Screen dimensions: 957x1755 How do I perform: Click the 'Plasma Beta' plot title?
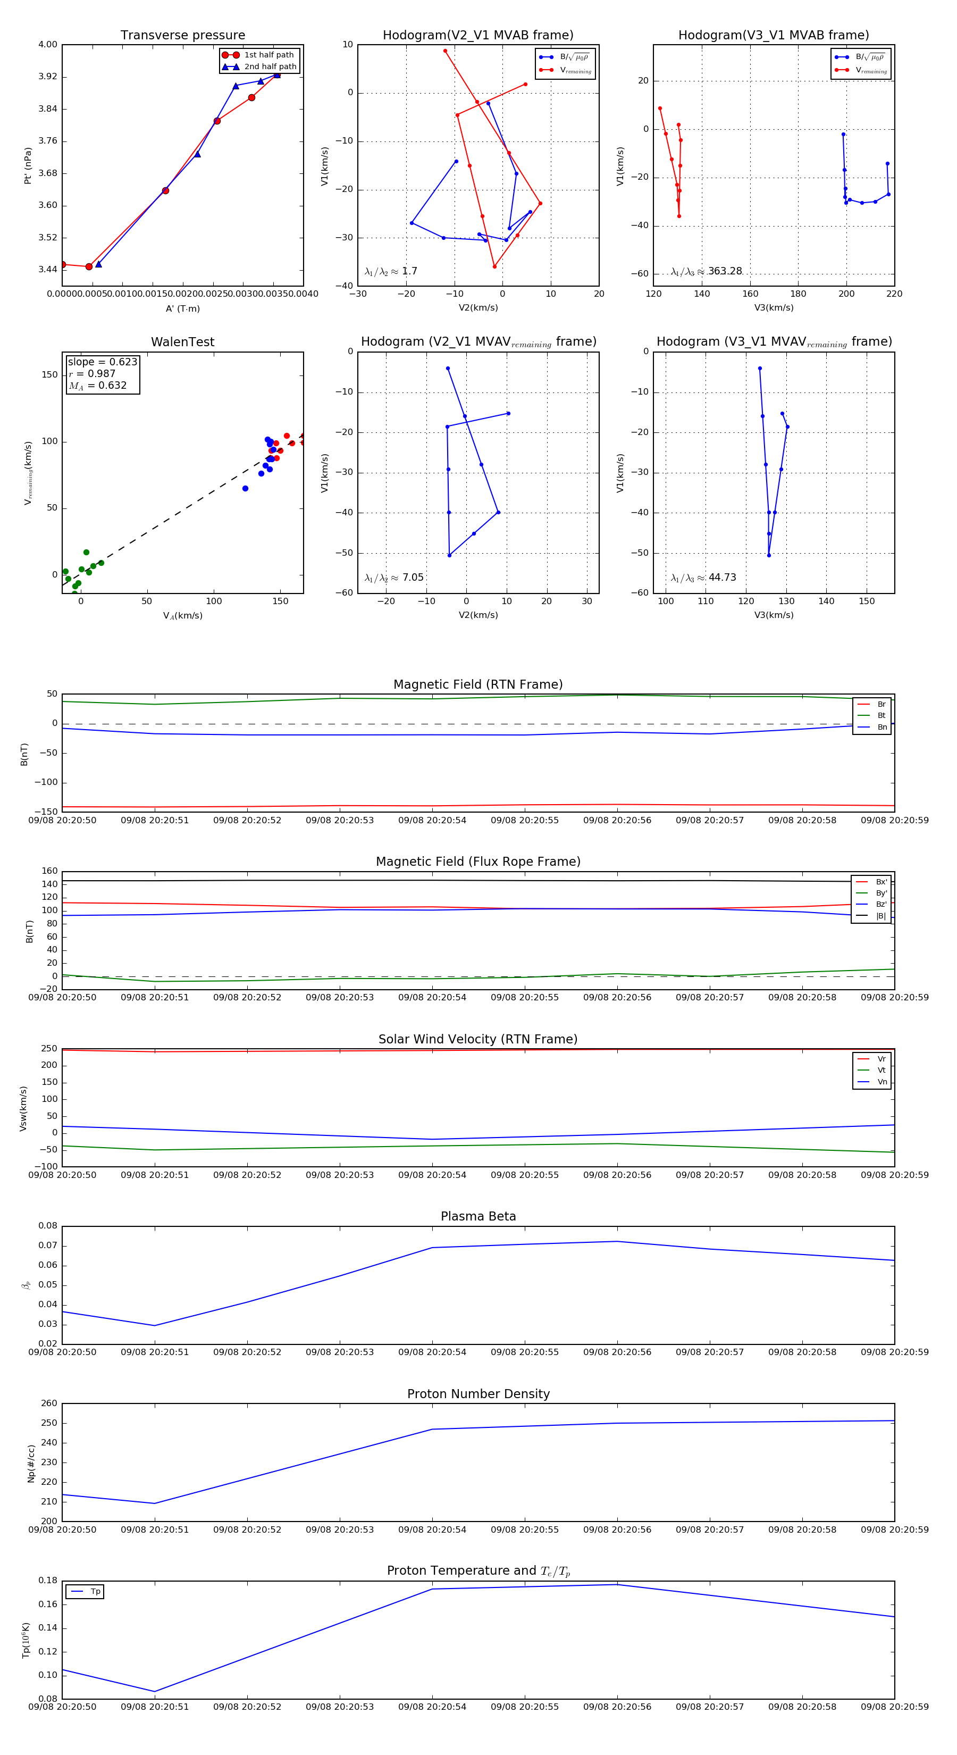click(x=478, y=1217)
